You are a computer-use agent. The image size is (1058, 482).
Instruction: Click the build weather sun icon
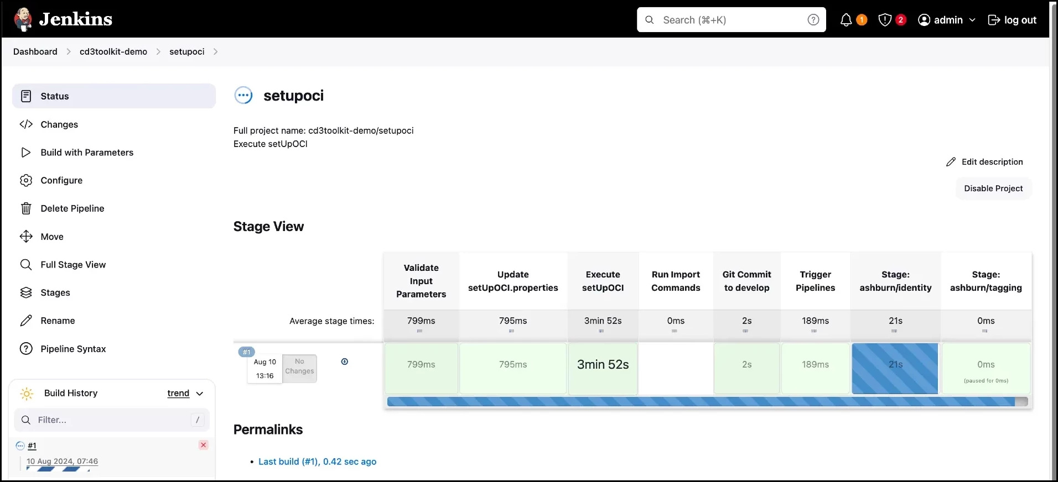(x=27, y=394)
